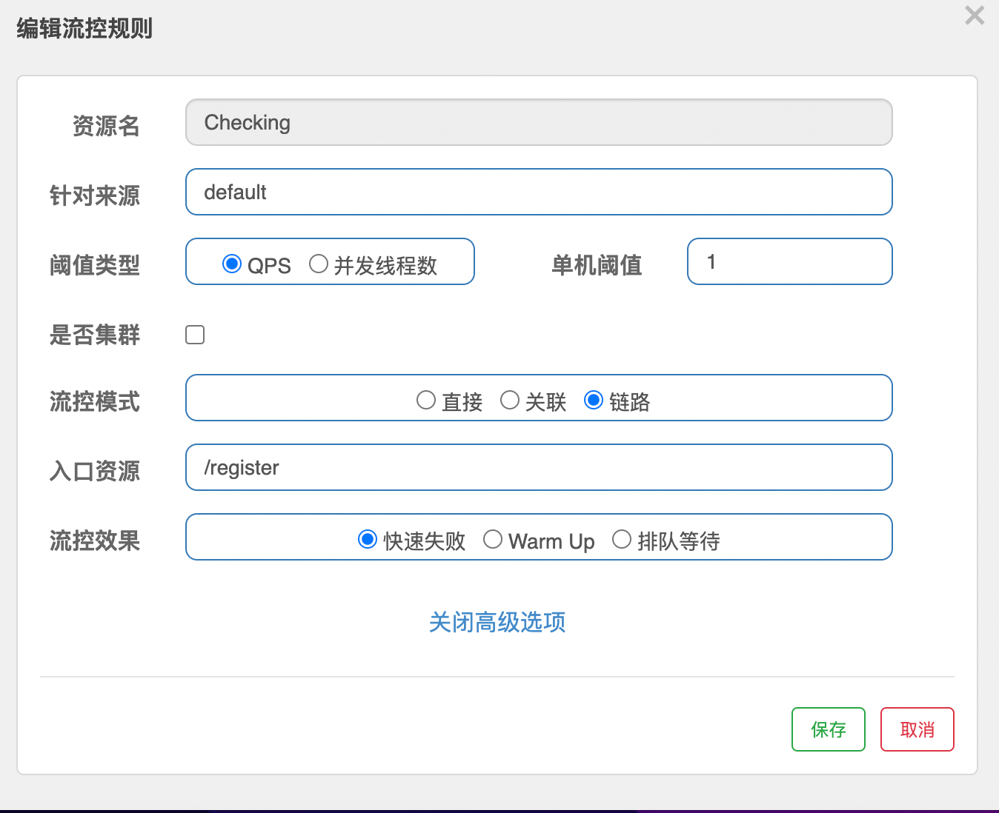Choose 关联 flow control mode

tap(510, 401)
